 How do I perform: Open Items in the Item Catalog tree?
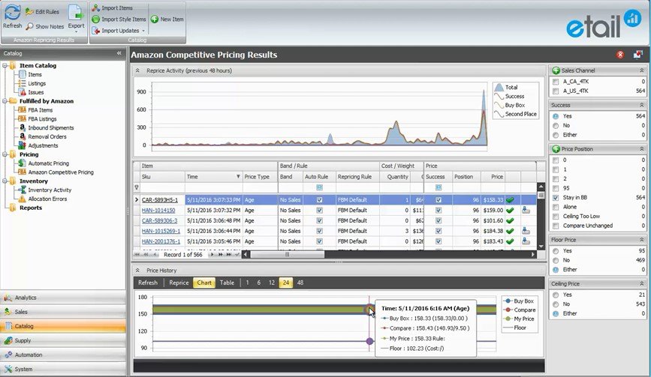[35, 74]
